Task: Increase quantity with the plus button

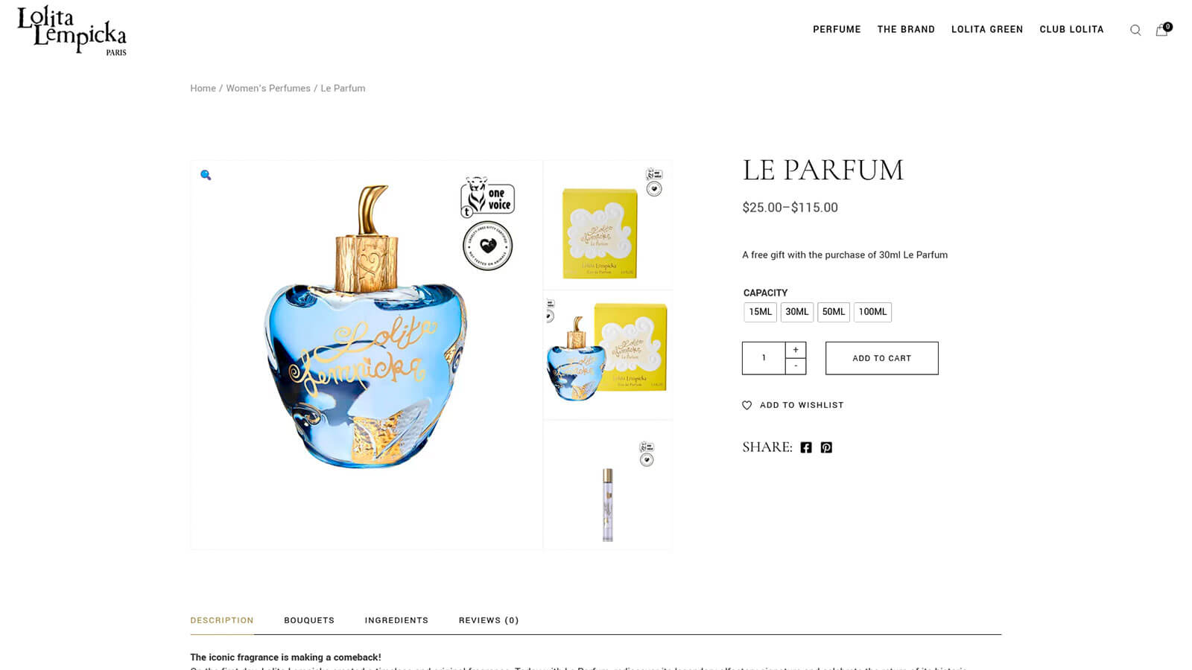Action: pyautogui.click(x=796, y=350)
